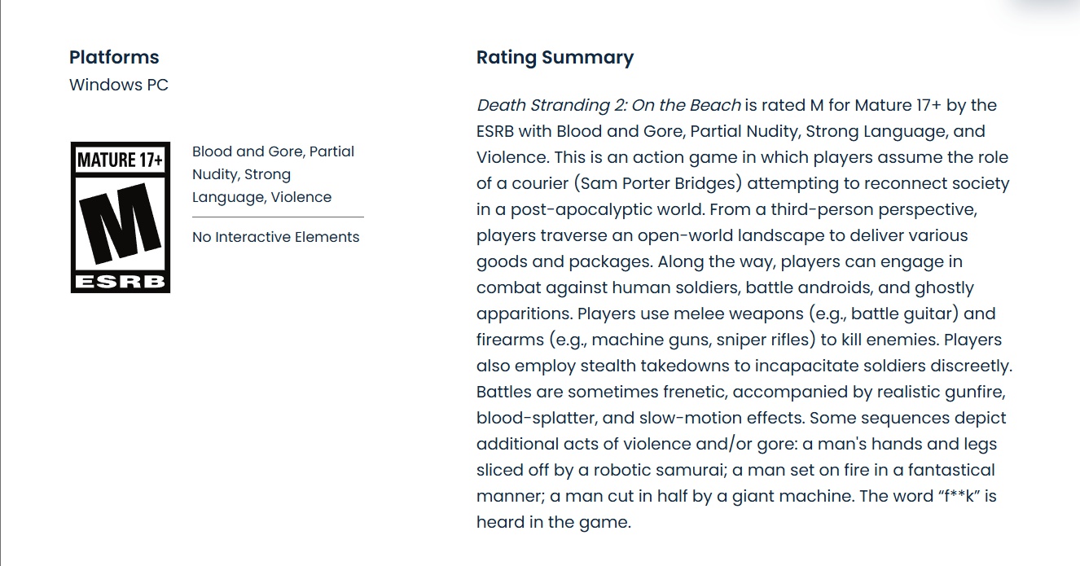Image resolution: width=1080 pixels, height=566 pixels.
Task: Click the ESRB Mature 17+ rating badge
Action: coord(121,217)
